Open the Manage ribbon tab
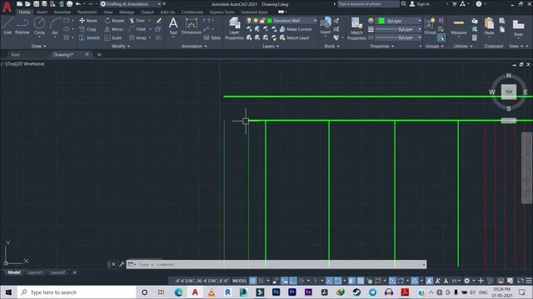533x299 pixels. pyautogui.click(x=127, y=12)
